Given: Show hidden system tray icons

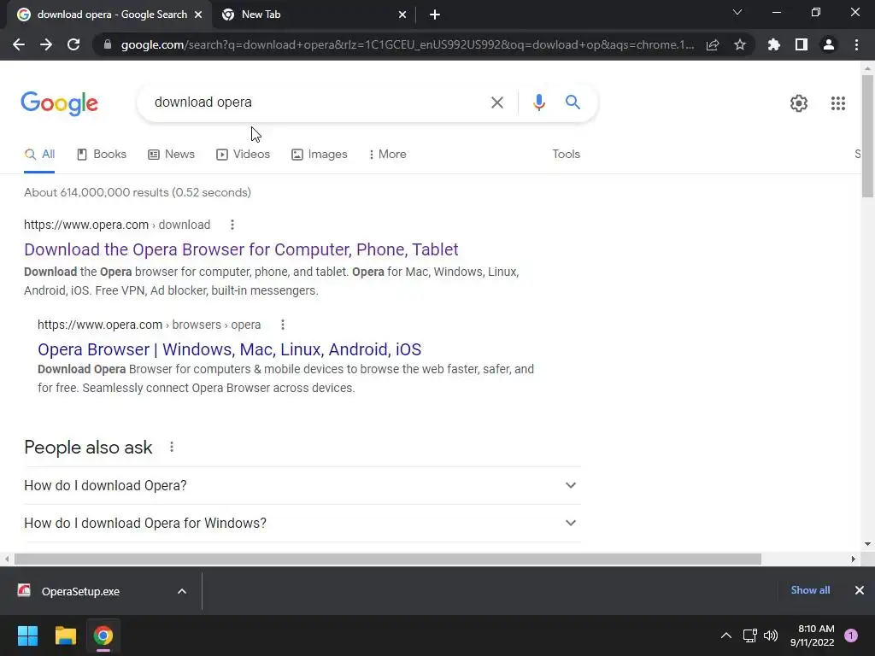Looking at the screenshot, I should [x=726, y=635].
